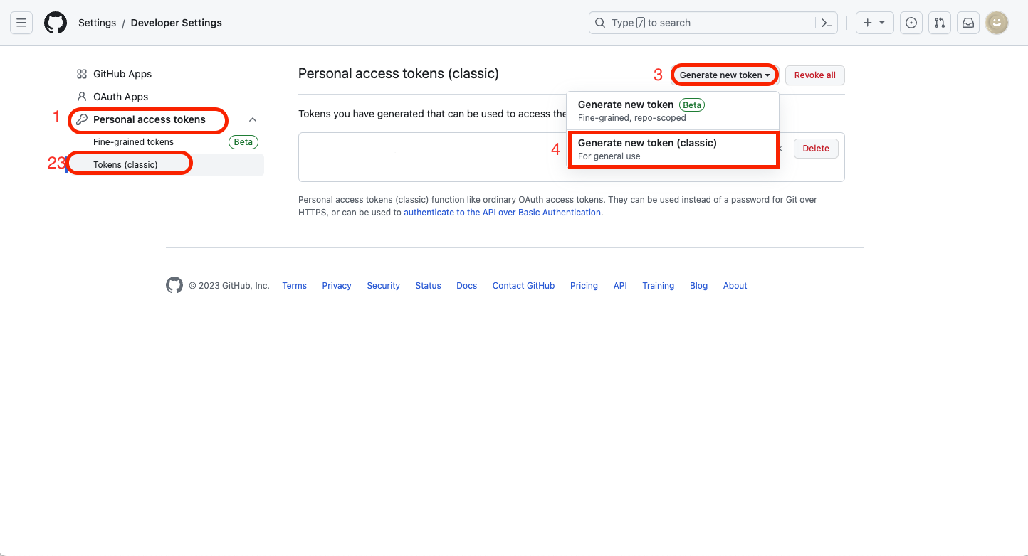This screenshot has width=1028, height=556.
Task: Open Contact GitHub footer link
Action: (x=523, y=286)
